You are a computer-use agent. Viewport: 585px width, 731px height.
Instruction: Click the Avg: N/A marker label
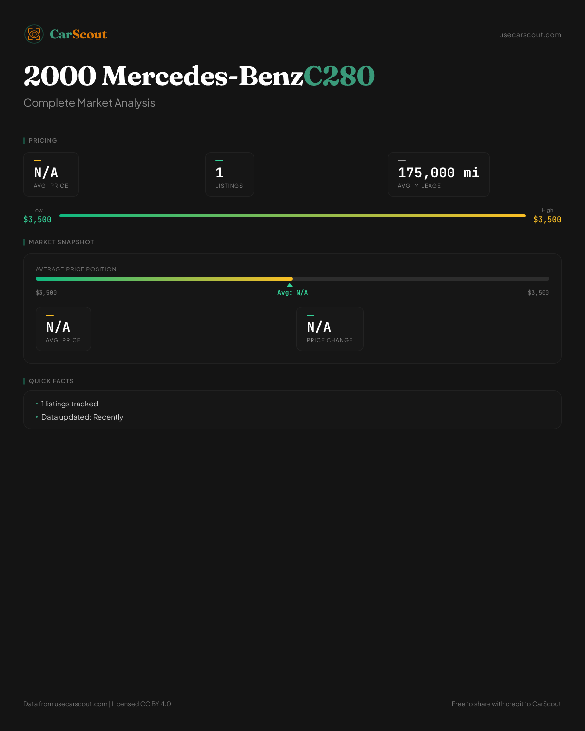pos(292,293)
